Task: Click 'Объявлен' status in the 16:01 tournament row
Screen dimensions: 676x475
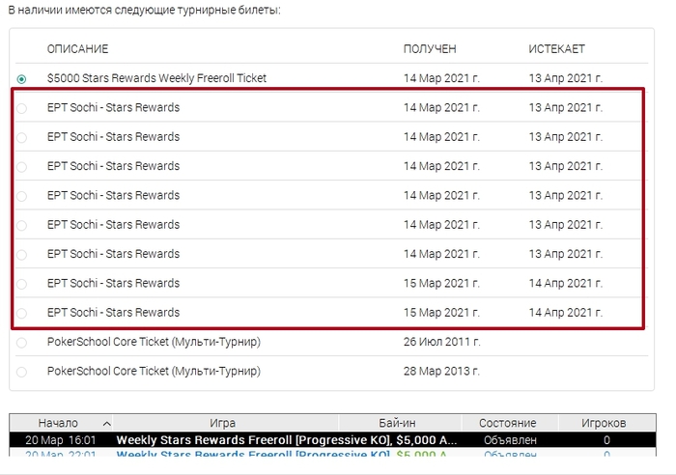Action: click(x=510, y=440)
